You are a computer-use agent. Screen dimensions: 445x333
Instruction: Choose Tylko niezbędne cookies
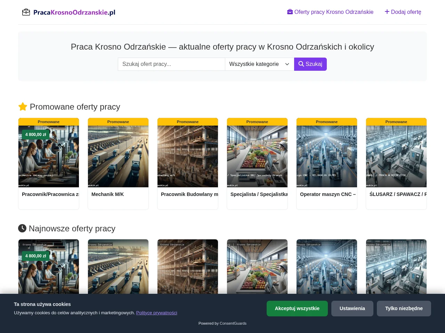[x=404, y=308]
